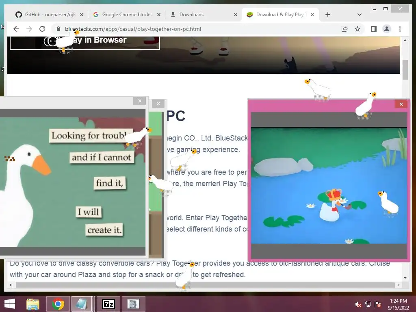Close the goose poem meme window
The image size is (416, 312).
point(140,101)
